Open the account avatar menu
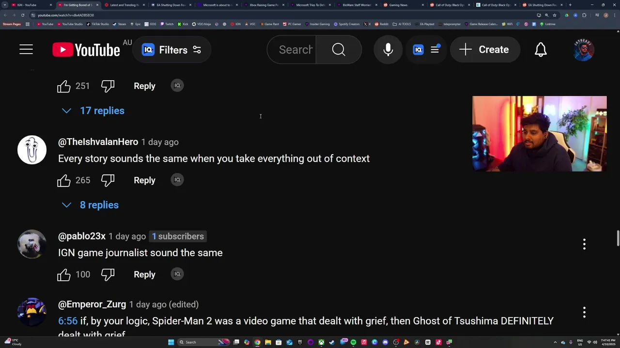The height and width of the screenshot is (348, 620). [584, 49]
